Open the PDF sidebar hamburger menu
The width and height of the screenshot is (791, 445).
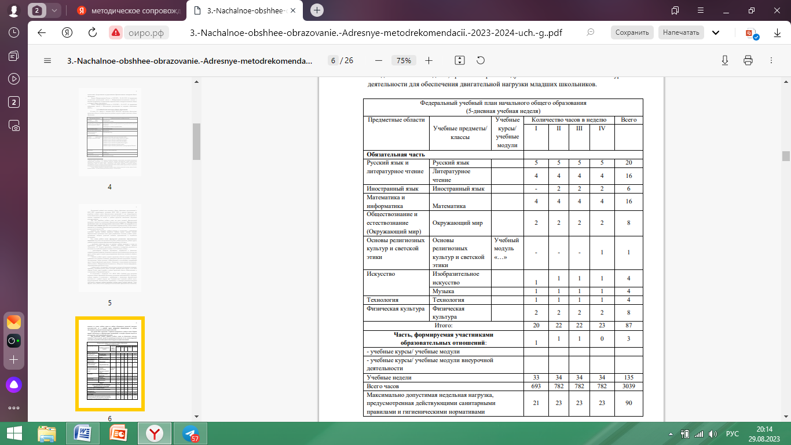[x=47, y=60]
